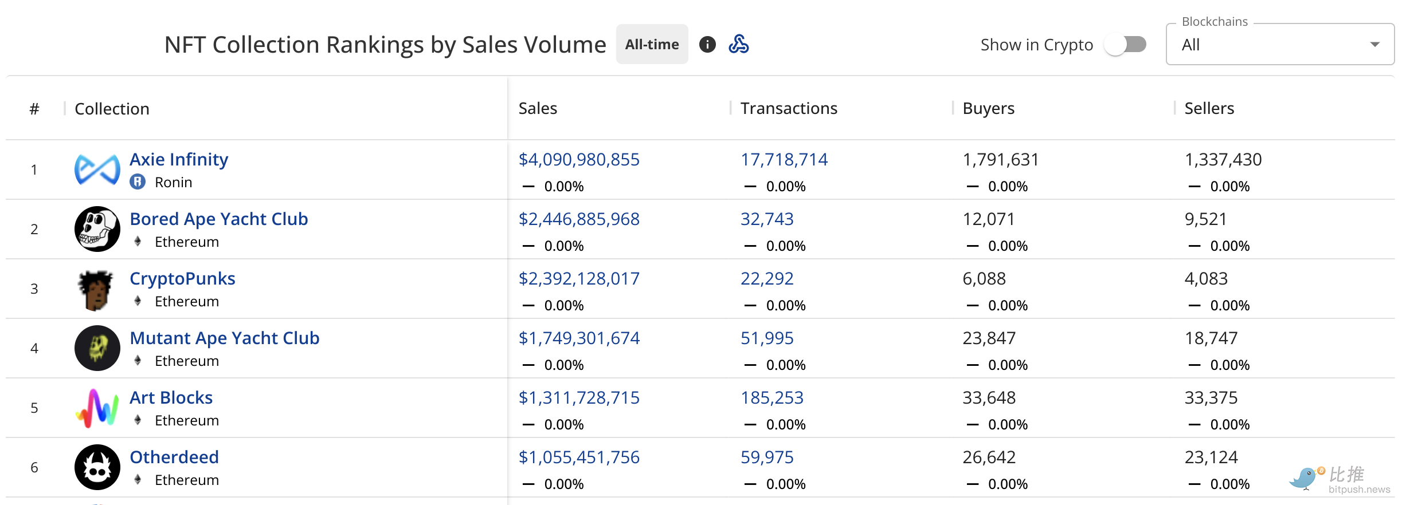Click the Ethereum icon under Art Blocks
This screenshot has height=505, width=1402.
pyautogui.click(x=138, y=420)
